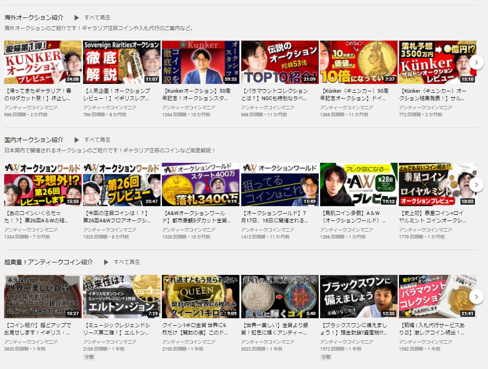Open channel アンティークコインマニア under 3022 回視聴 video
488x369 pixels.
click(268, 342)
